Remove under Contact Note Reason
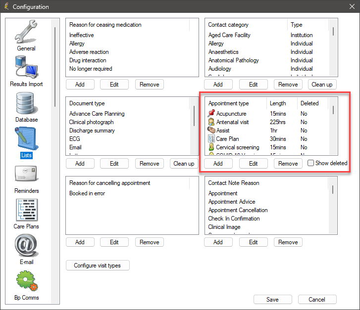This screenshot has height=310, width=360. click(288, 242)
